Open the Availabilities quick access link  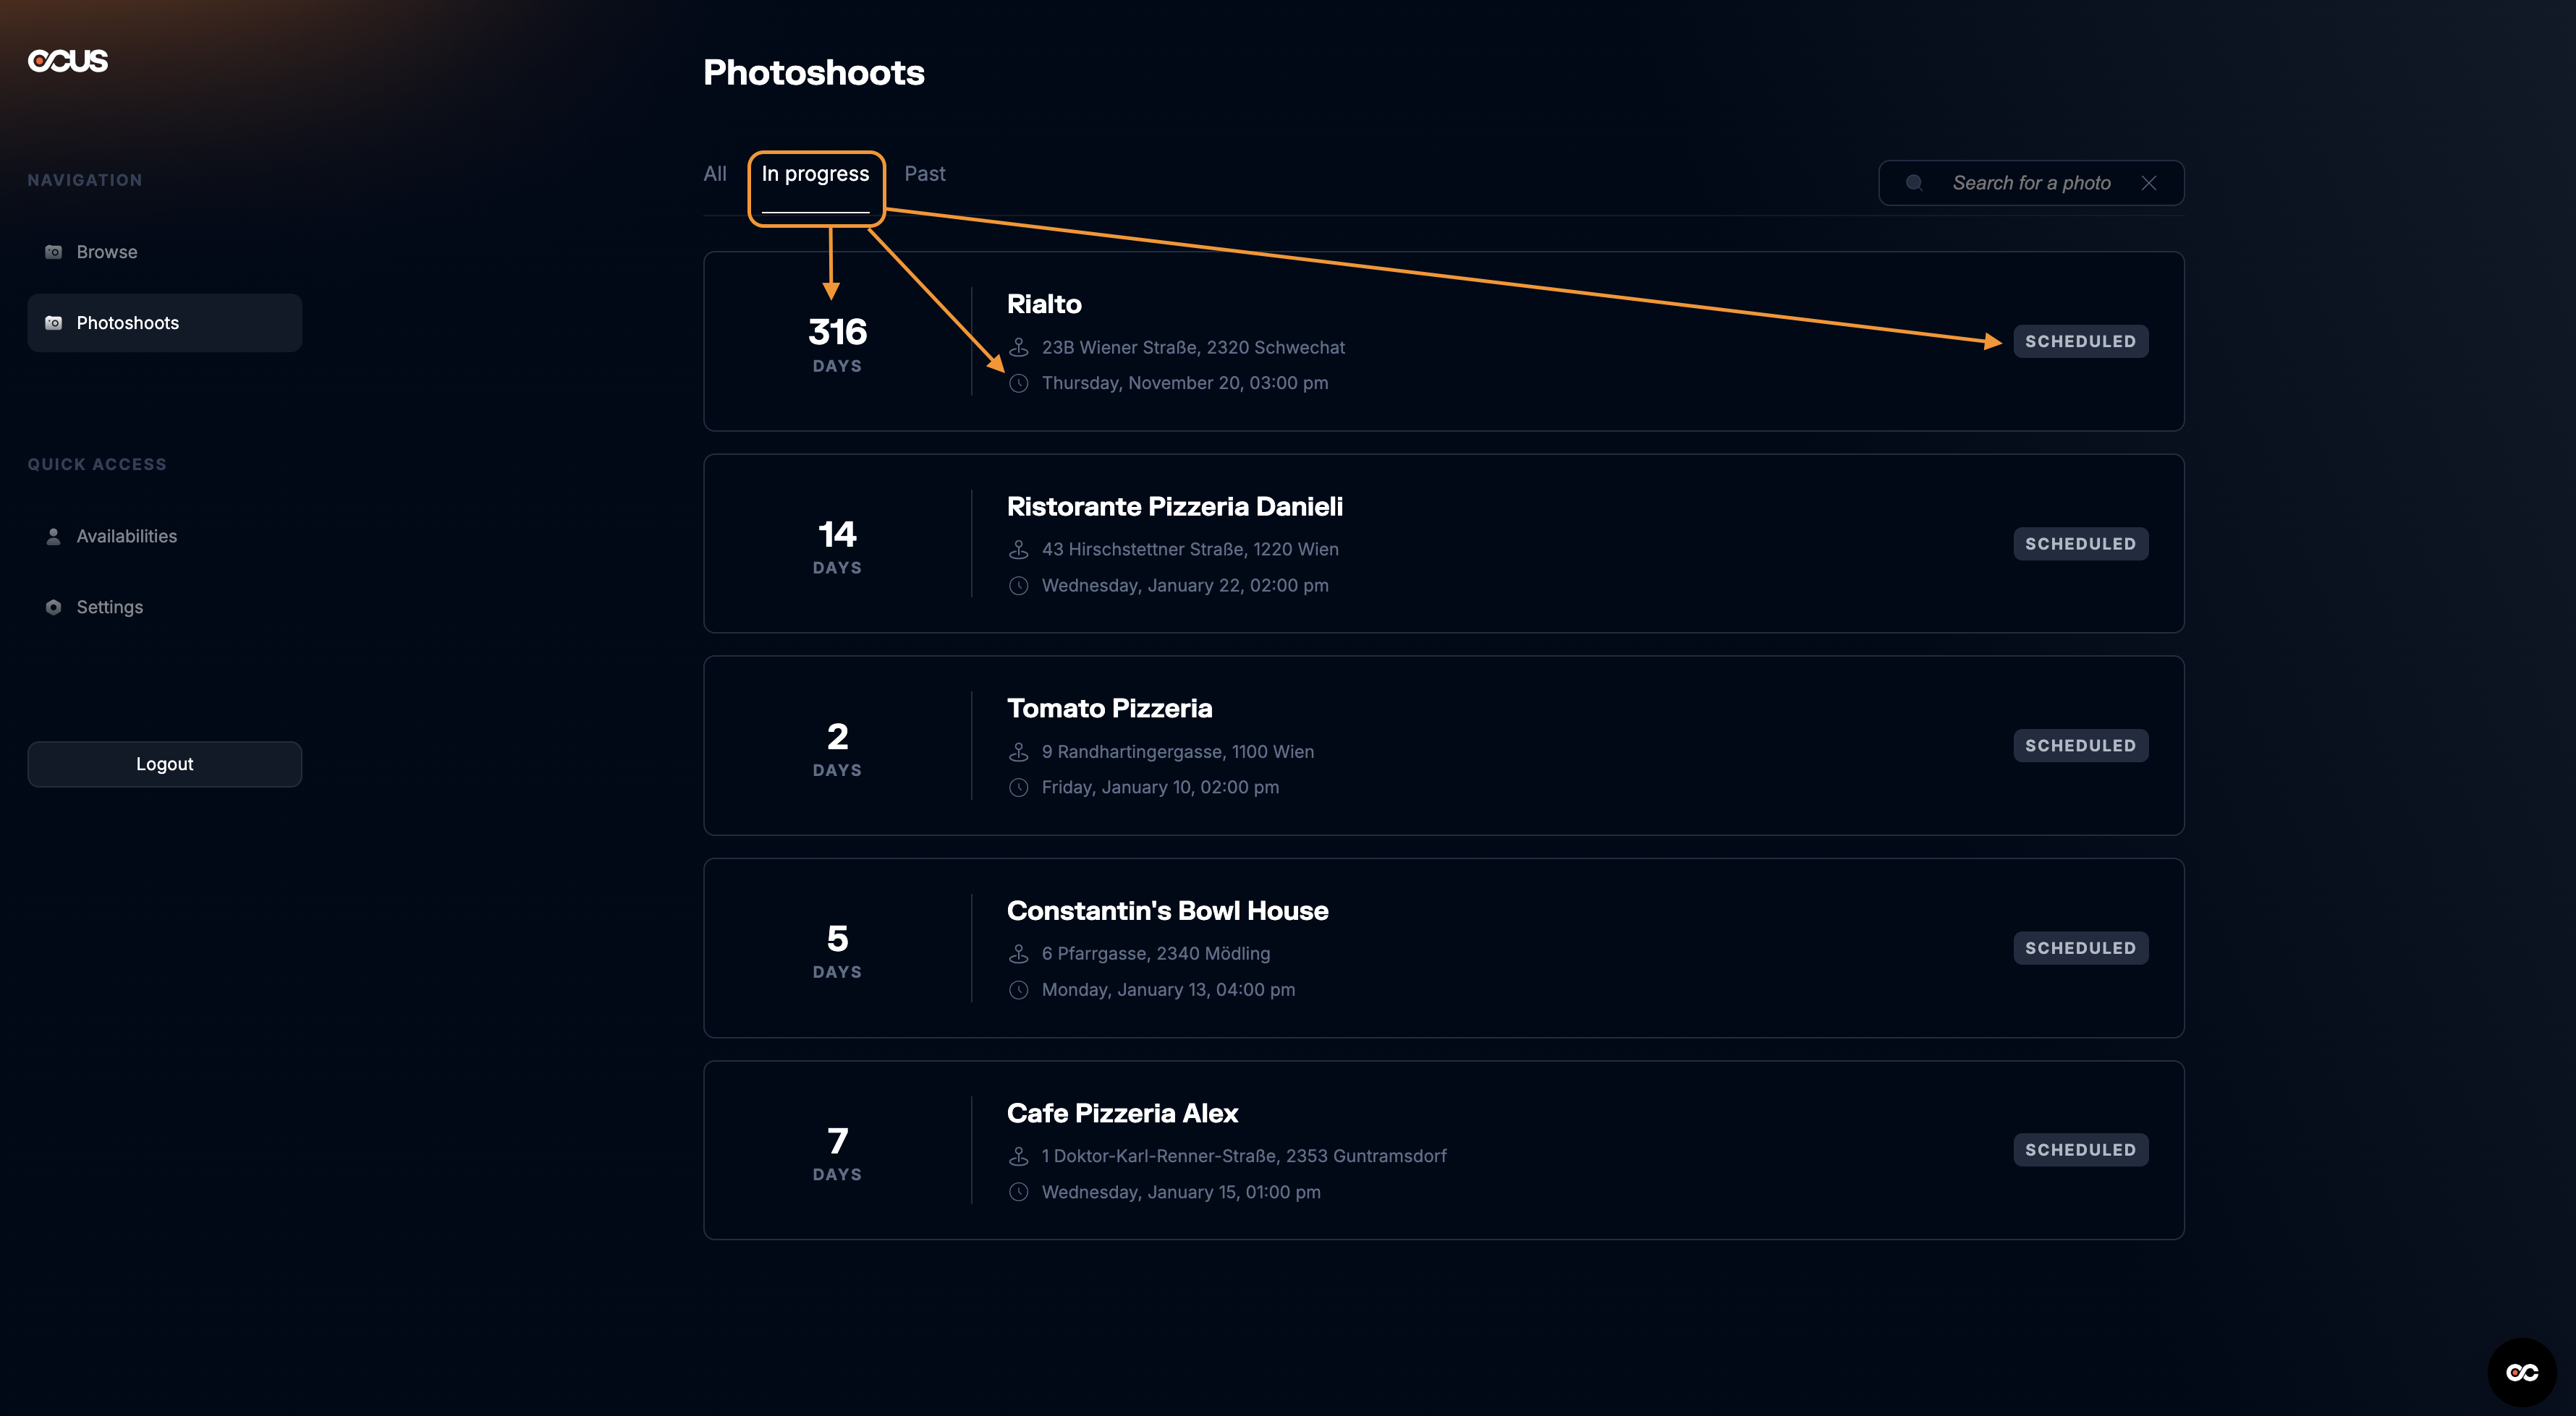point(127,537)
